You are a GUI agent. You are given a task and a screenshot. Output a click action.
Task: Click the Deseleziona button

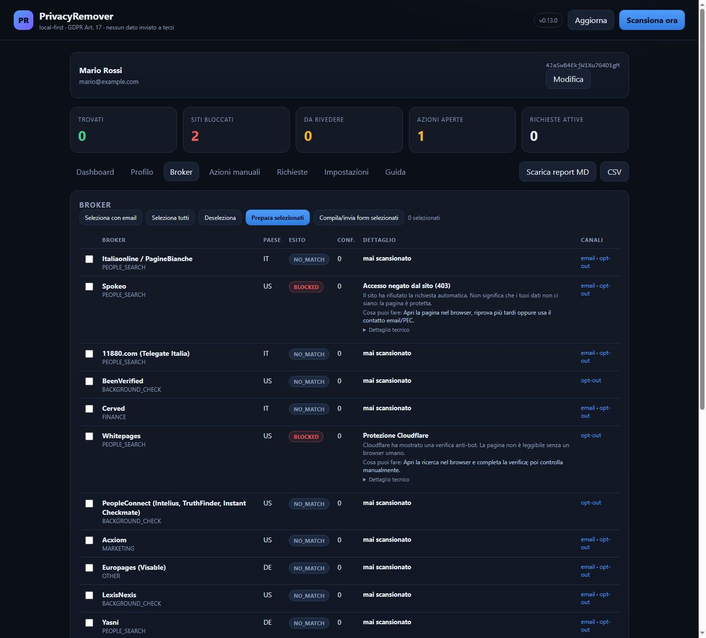pyautogui.click(x=220, y=217)
